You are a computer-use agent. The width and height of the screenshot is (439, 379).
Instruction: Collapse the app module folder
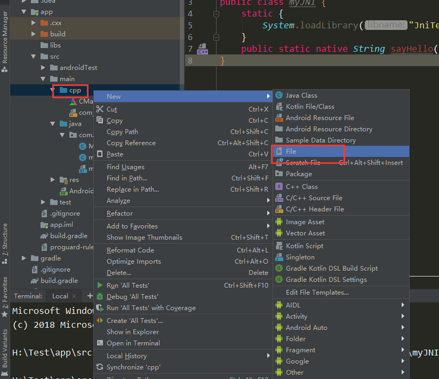point(24,12)
